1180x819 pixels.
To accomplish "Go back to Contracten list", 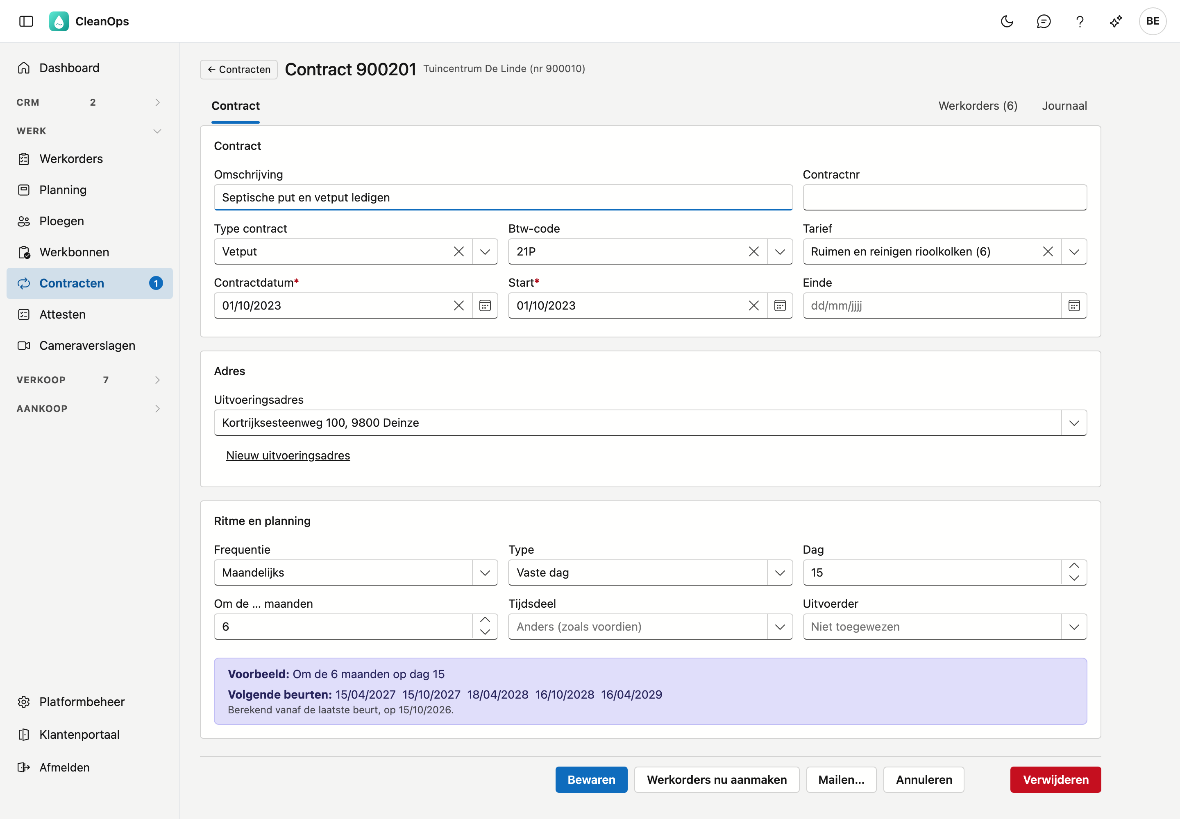I will point(239,70).
